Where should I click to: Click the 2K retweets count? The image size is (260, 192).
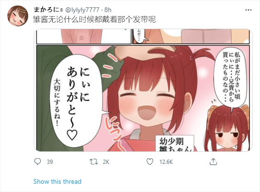[106, 162]
